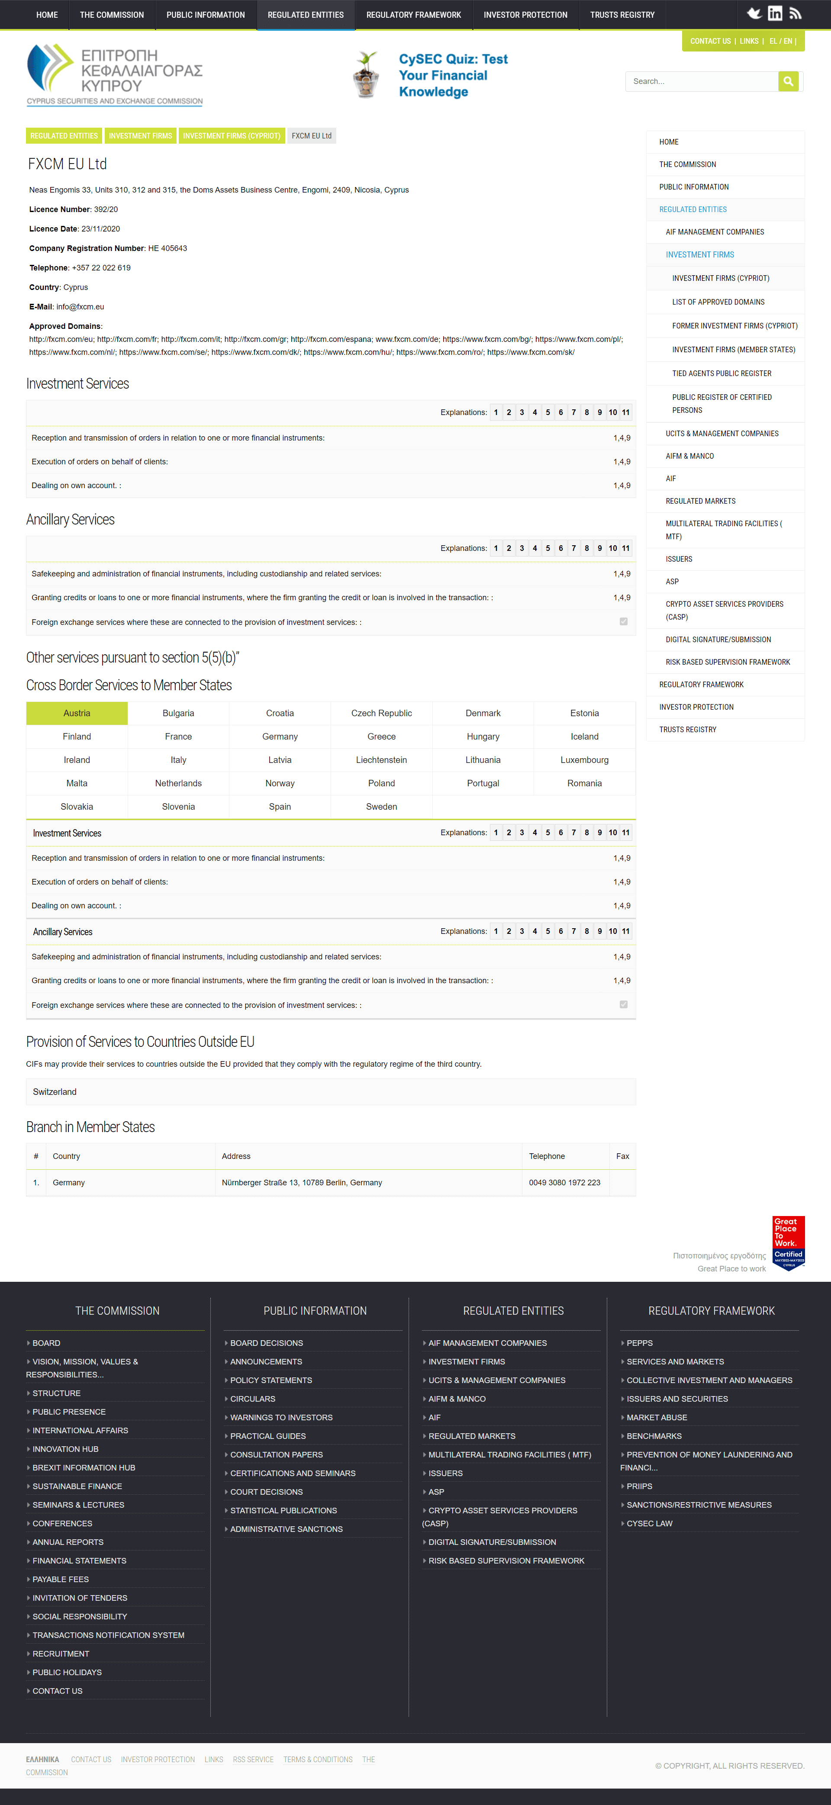The image size is (831, 1805).
Task: Select the Germany country tab
Action: click(280, 737)
